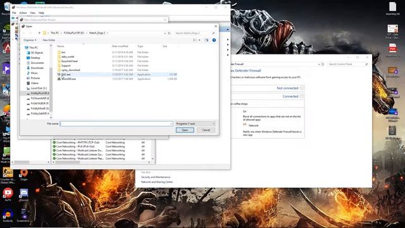The height and width of the screenshot is (228, 405).
Task: Open the data_win64 folder
Action: 68,57
